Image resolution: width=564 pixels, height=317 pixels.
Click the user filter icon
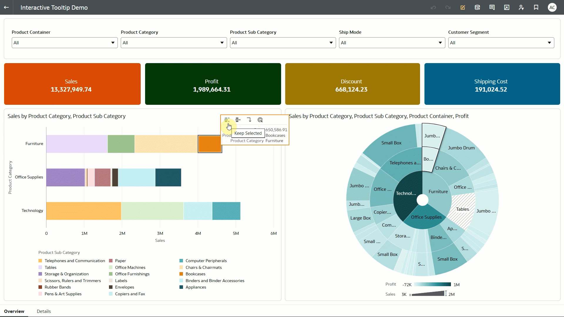[x=521, y=7]
